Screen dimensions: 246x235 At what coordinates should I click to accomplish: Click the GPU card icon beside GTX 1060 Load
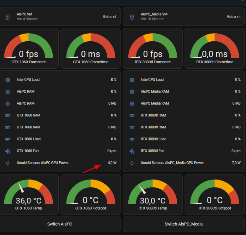pos(8,139)
